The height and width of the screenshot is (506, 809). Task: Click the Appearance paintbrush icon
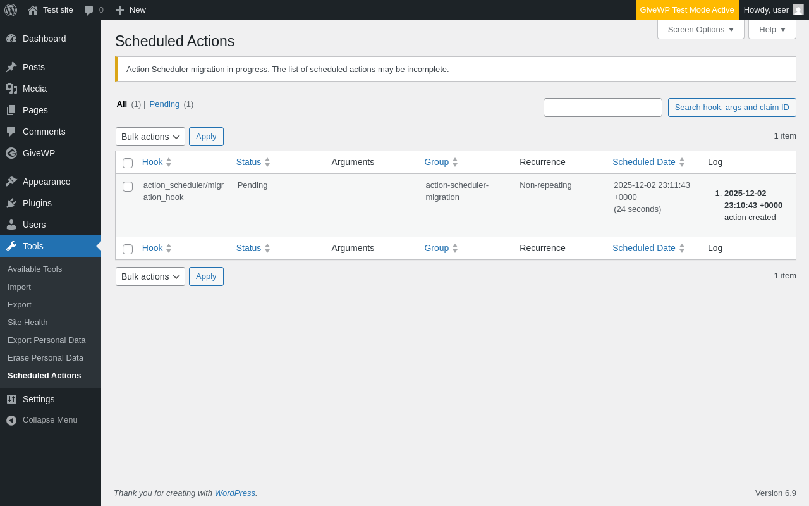pyautogui.click(x=11, y=182)
